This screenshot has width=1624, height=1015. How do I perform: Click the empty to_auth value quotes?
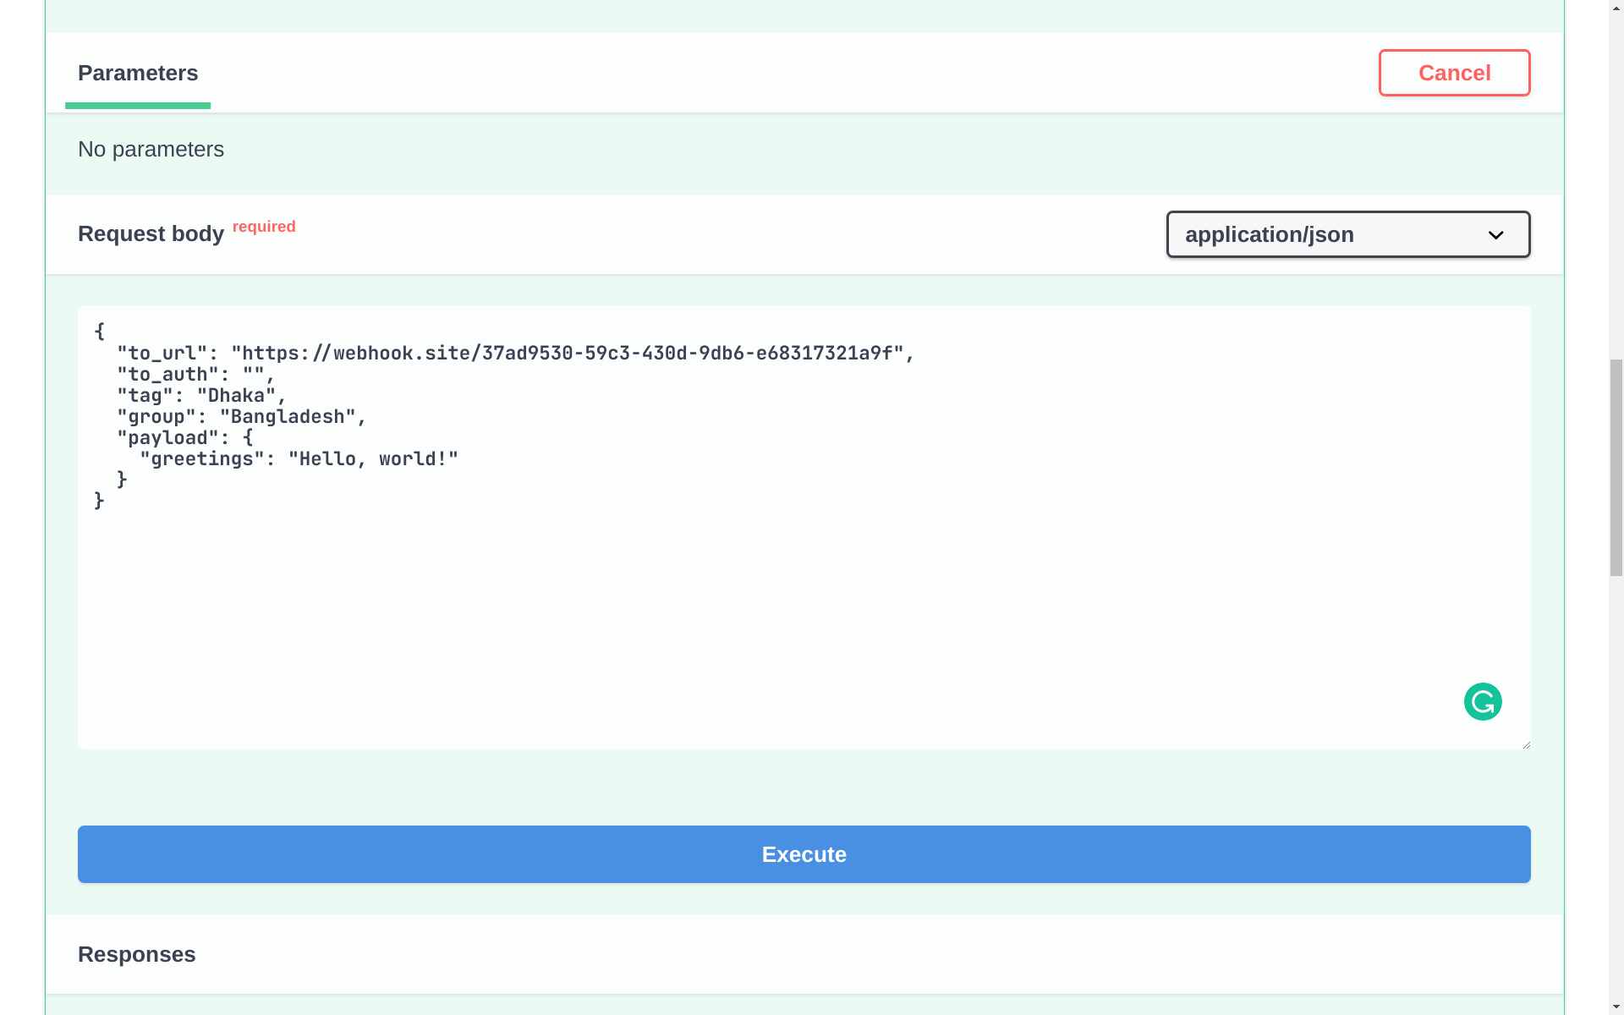pos(253,375)
